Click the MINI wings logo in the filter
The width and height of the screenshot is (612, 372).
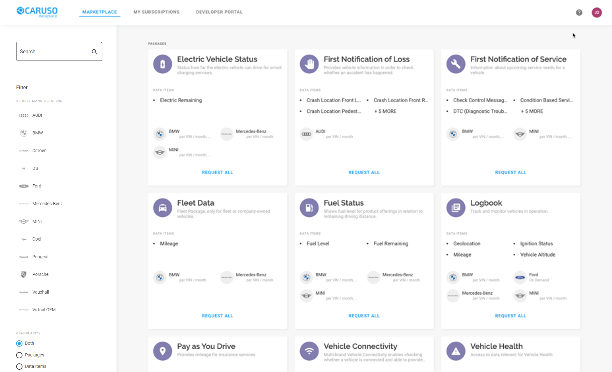(x=24, y=221)
